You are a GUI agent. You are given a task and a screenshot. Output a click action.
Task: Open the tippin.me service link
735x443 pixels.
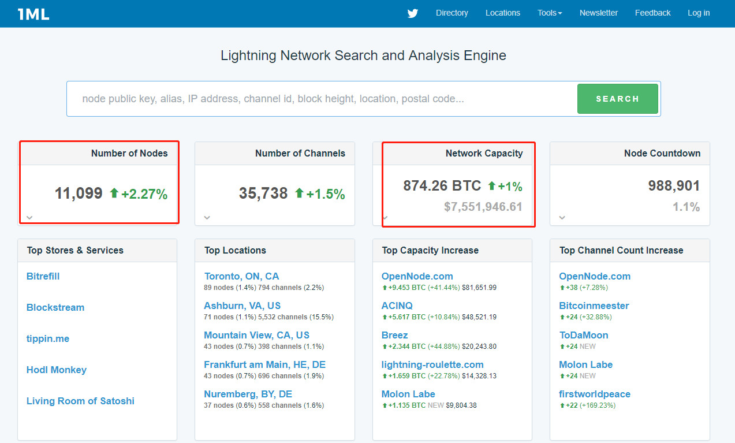click(x=48, y=338)
